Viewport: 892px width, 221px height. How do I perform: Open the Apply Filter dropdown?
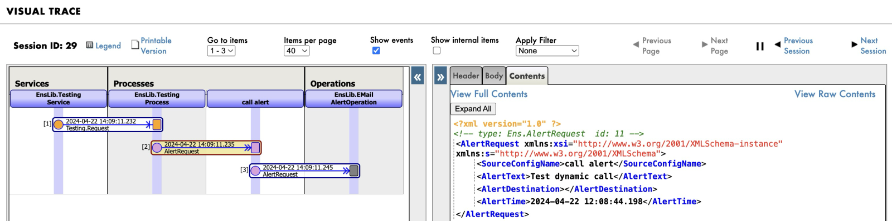(547, 51)
